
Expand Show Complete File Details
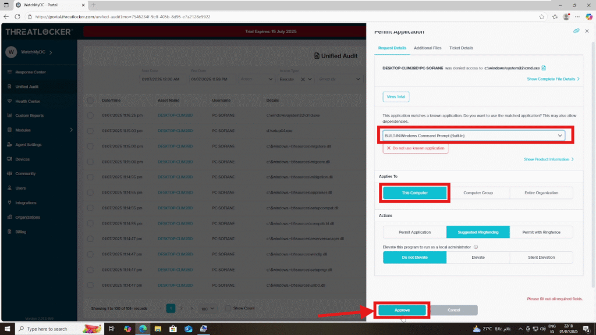pos(553,79)
